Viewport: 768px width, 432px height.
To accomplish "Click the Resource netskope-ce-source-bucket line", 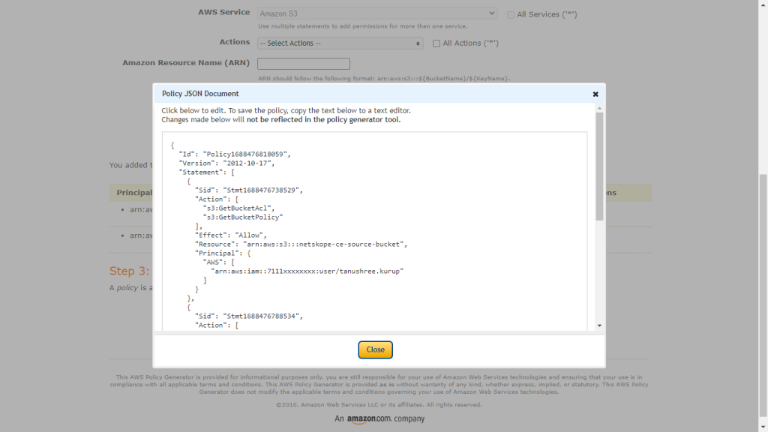I will [x=301, y=244].
